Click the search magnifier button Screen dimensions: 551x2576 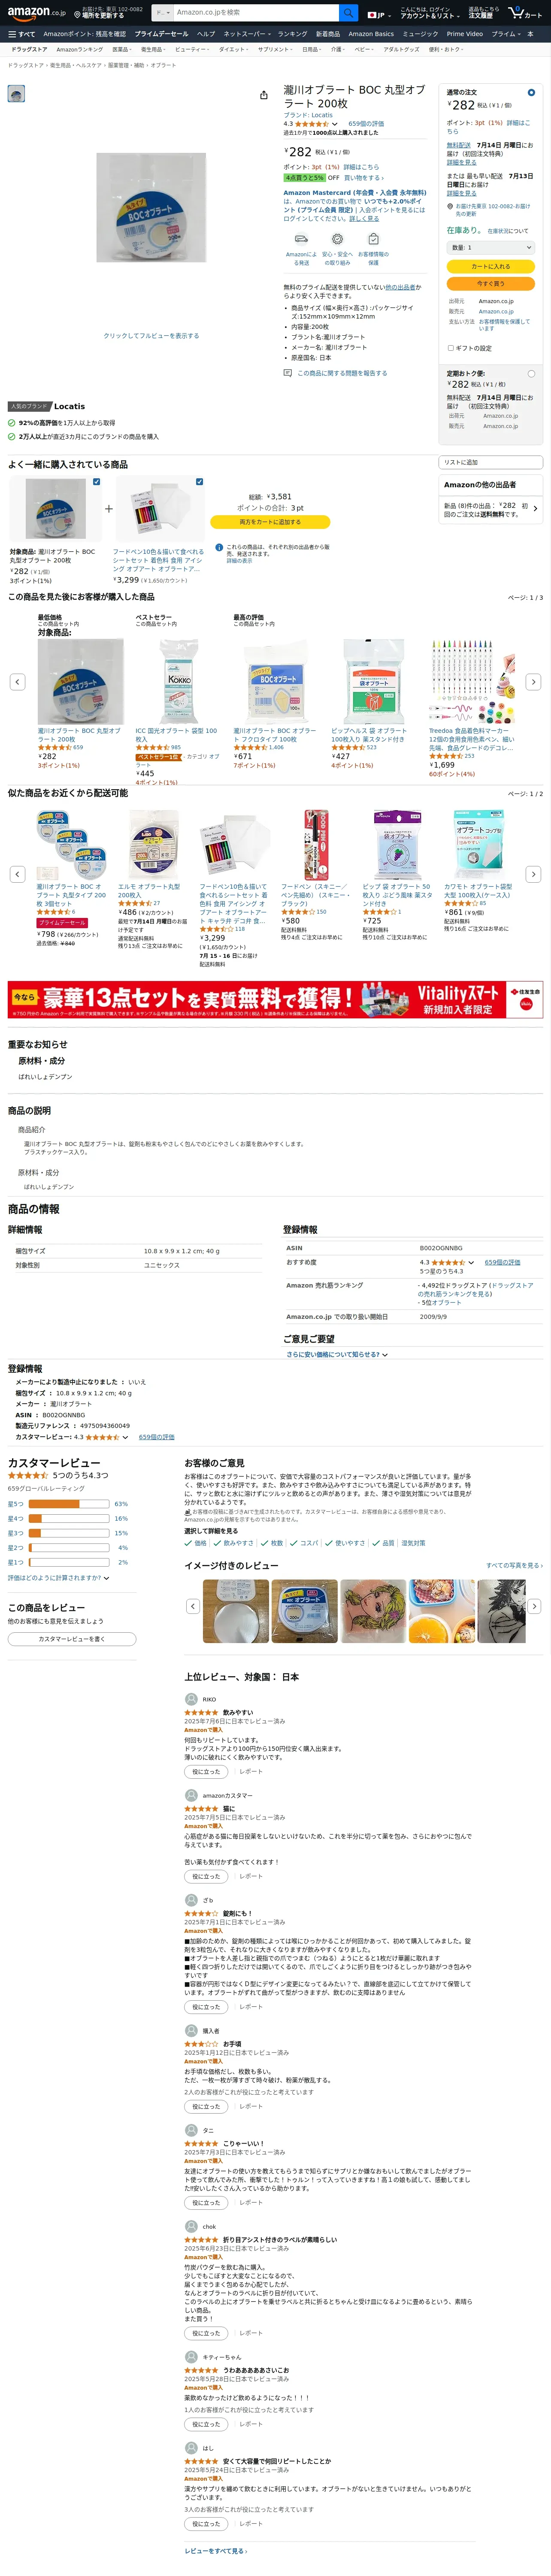348,13
